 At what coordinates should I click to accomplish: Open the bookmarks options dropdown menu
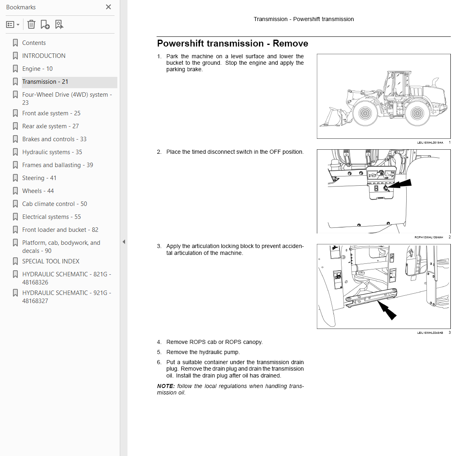point(13,25)
